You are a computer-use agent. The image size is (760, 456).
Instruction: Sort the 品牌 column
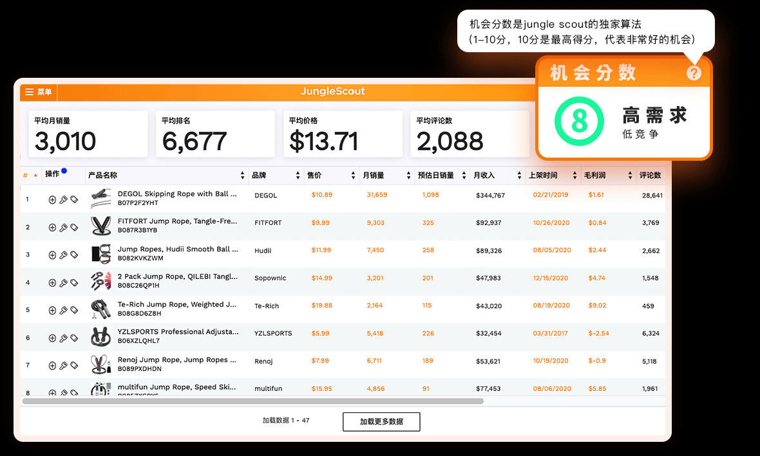pyautogui.click(x=298, y=175)
